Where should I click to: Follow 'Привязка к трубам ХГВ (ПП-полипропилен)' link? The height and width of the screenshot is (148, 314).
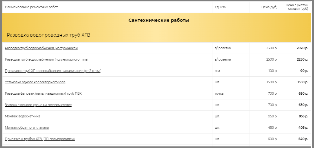(x=40, y=139)
